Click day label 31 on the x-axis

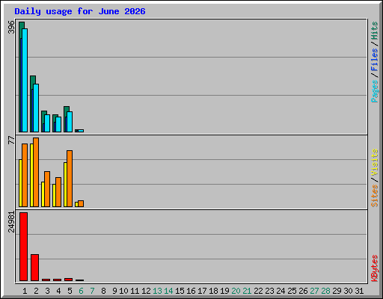pyautogui.click(x=359, y=291)
